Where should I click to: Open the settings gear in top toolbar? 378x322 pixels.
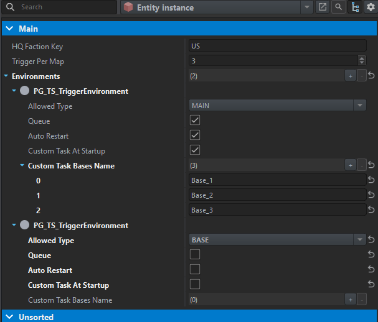click(x=371, y=7)
